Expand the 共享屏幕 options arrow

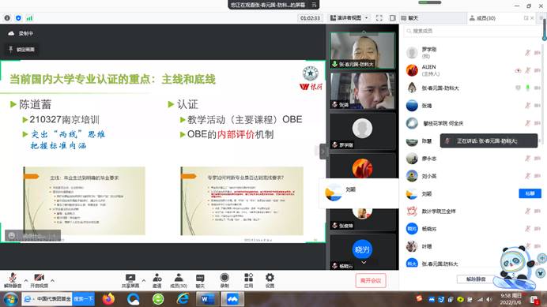tap(143, 280)
